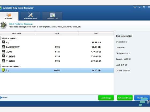Click Select Media For Recovery heading
This screenshot has width=150, height=112.
coord(21,24)
